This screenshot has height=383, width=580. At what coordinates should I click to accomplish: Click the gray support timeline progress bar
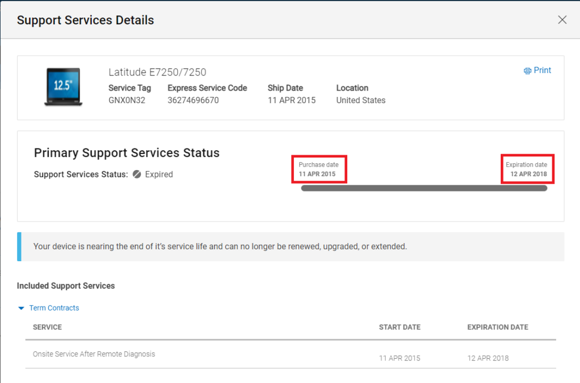pos(424,188)
